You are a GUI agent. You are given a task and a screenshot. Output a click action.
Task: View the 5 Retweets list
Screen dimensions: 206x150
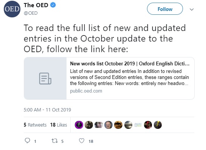[35, 125]
